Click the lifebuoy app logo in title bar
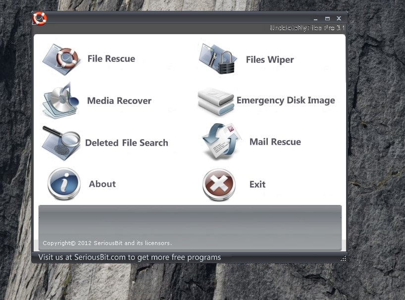This screenshot has height=300, width=405. pyautogui.click(x=40, y=19)
